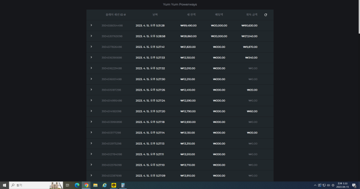The height and width of the screenshot is (189, 360).
Task: Open Internet Explorer from taskbar
Action: click(x=105, y=185)
